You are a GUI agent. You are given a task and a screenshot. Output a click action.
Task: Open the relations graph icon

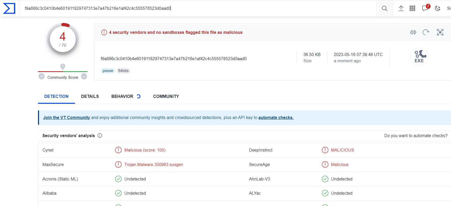(x=440, y=32)
